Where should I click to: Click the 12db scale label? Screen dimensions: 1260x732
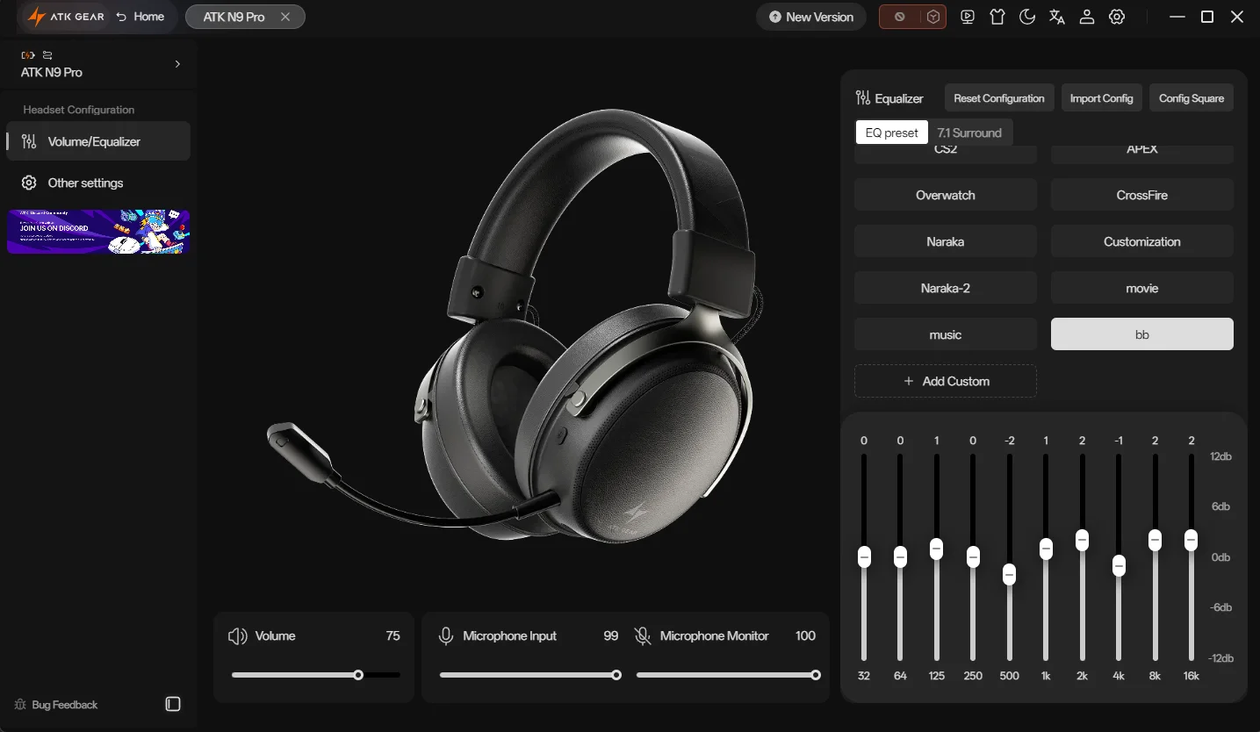coord(1221,456)
